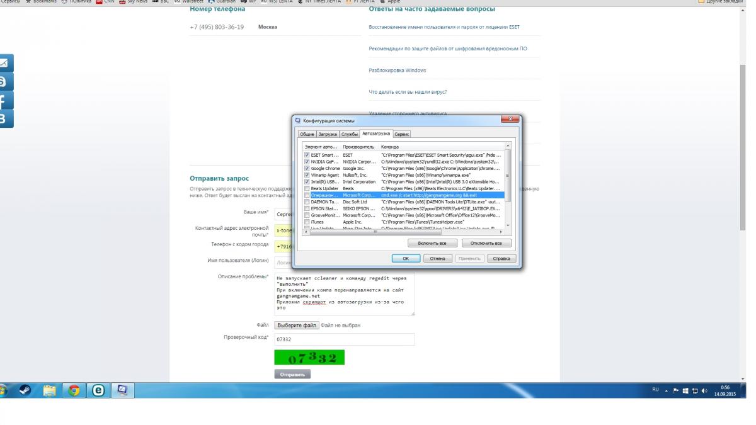The width and height of the screenshot is (756, 425).
Task: Click startup list horizontal scroll-right arrow
Action: [501, 232]
